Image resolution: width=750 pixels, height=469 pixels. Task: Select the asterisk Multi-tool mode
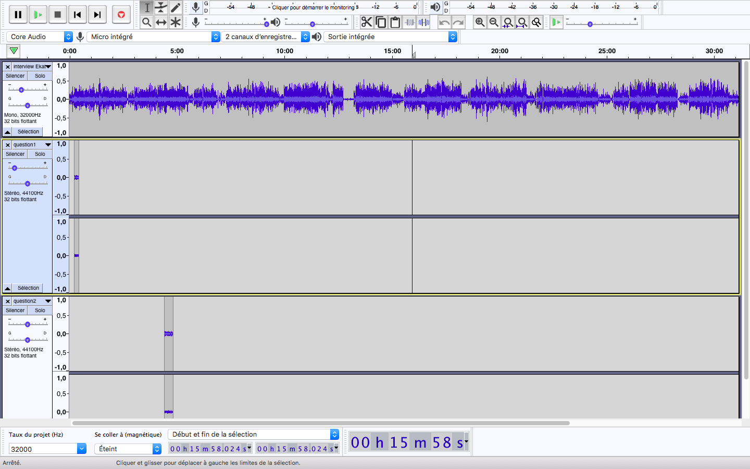tap(176, 22)
